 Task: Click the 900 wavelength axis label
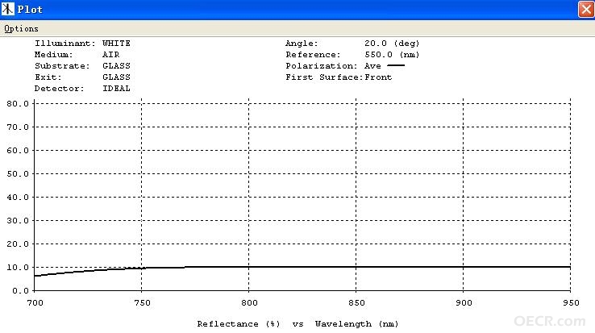(x=464, y=303)
